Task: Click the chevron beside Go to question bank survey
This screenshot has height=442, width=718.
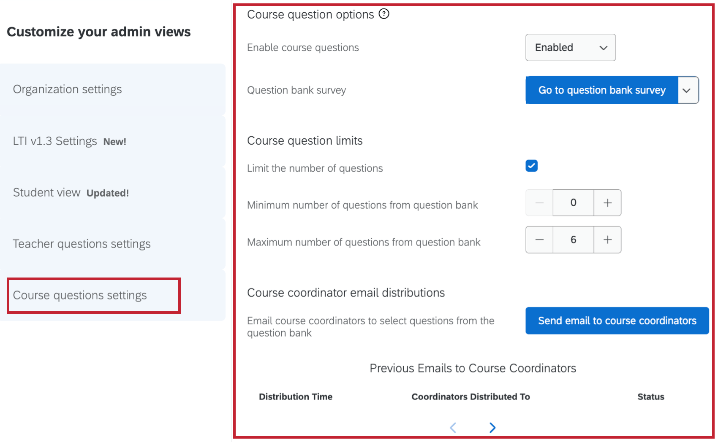Action: 687,90
